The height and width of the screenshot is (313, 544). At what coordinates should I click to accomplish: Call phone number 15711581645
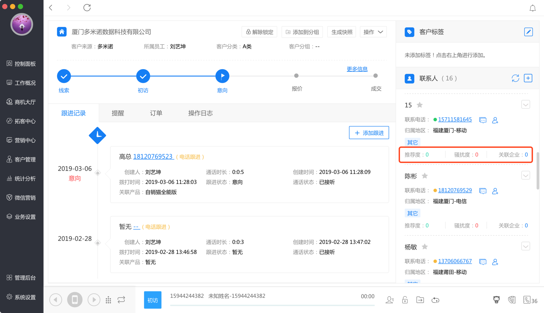[x=455, y=119]
